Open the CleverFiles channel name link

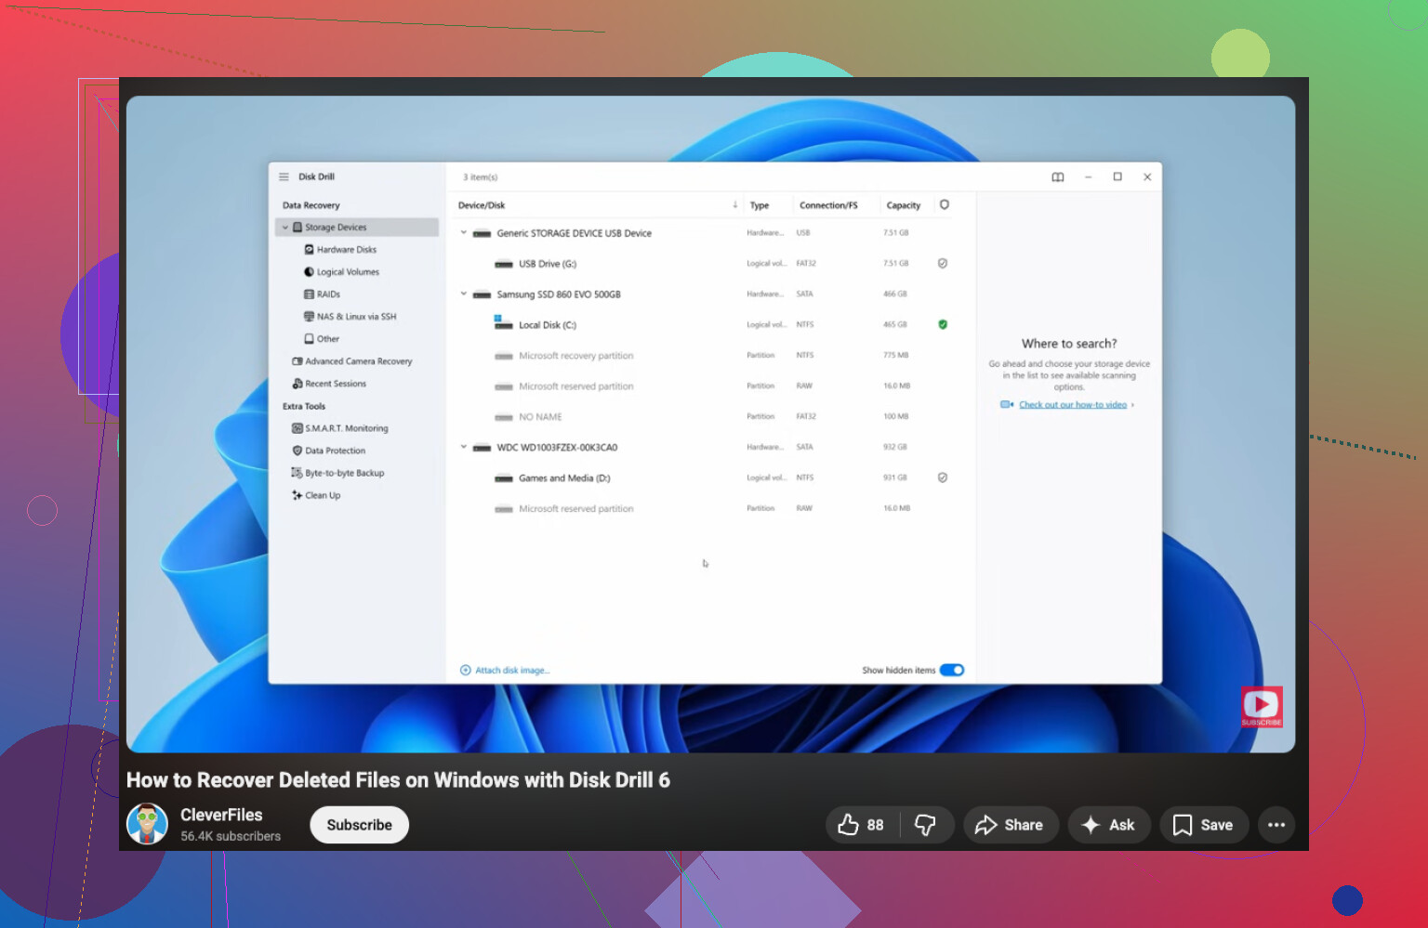pyautogui.click(x=221, y=815)
